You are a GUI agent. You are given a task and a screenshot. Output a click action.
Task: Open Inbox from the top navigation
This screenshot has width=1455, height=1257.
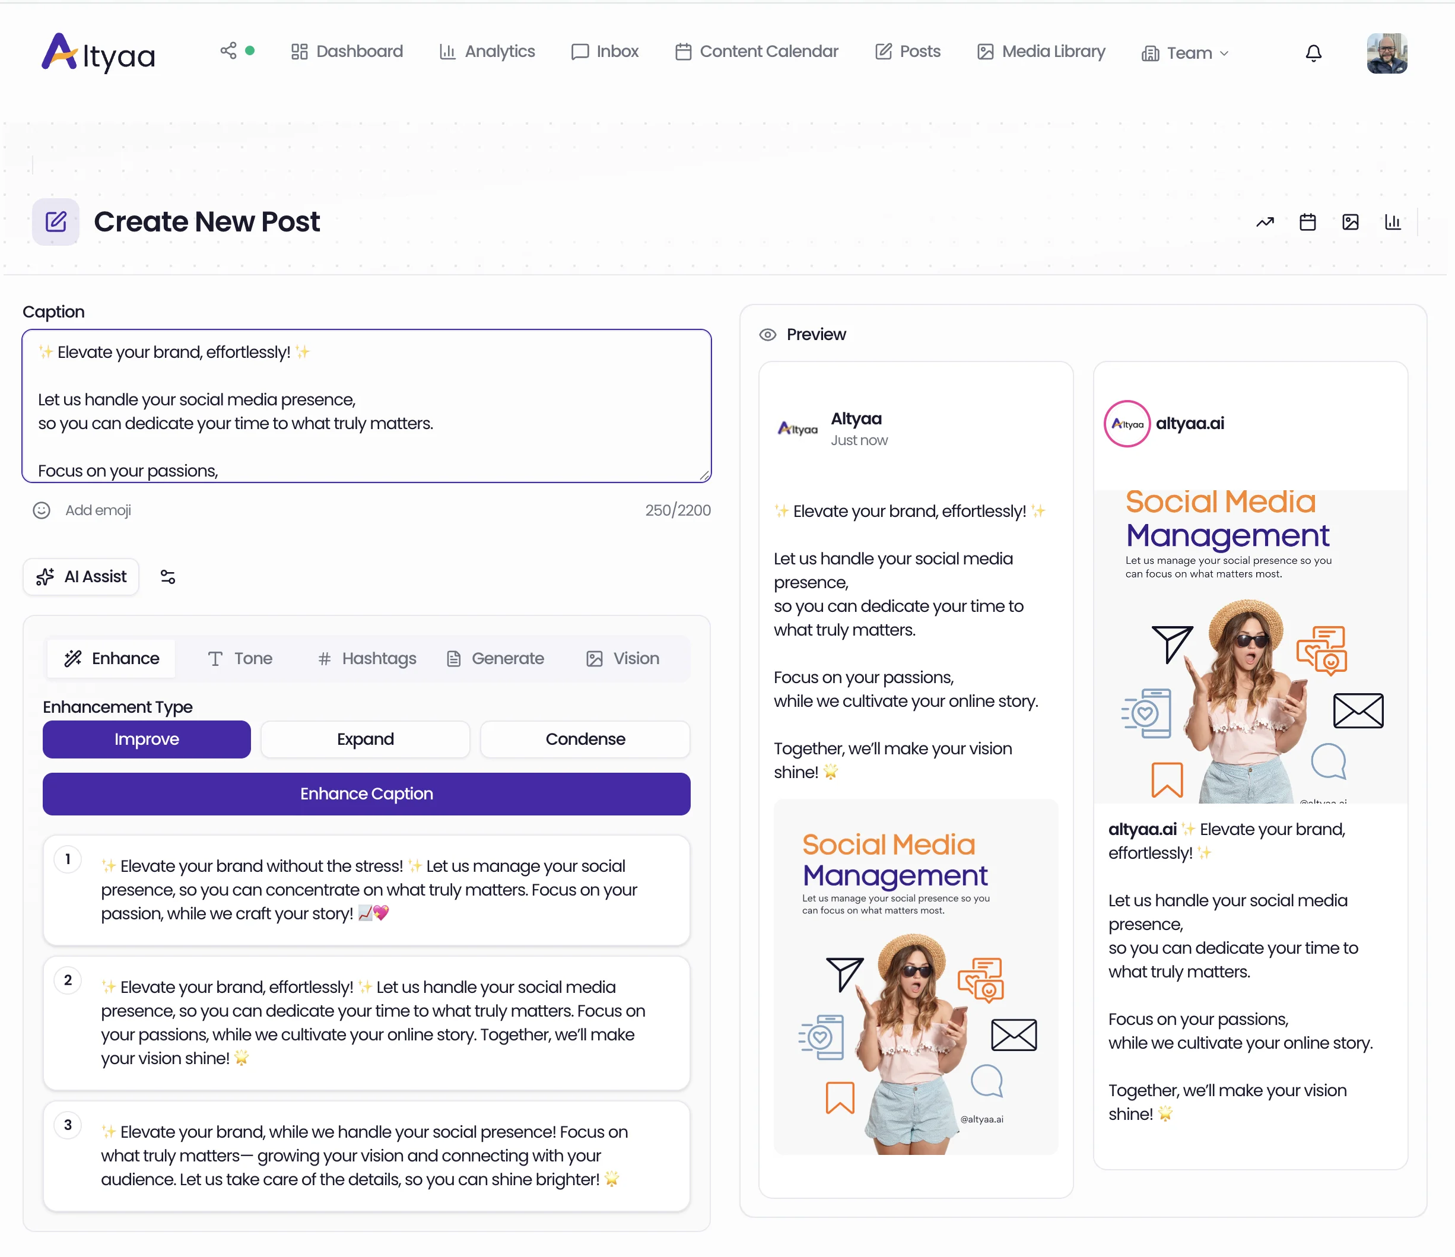click(x=605, y=51)
